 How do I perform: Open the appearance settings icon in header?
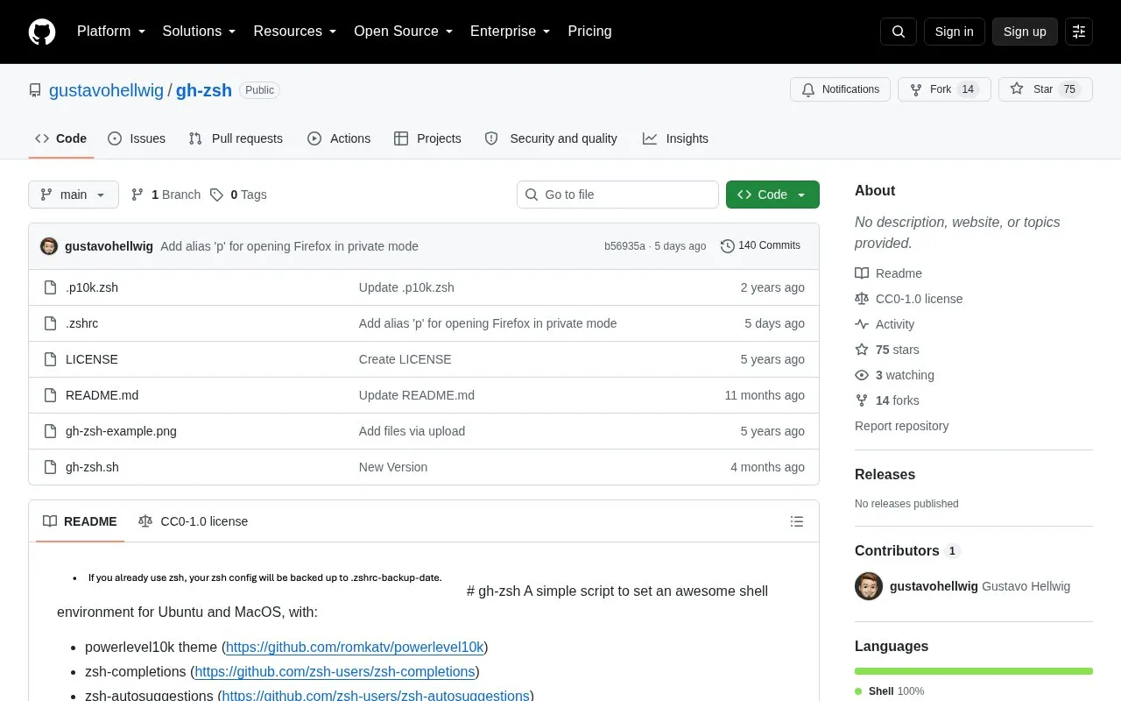1079,32
